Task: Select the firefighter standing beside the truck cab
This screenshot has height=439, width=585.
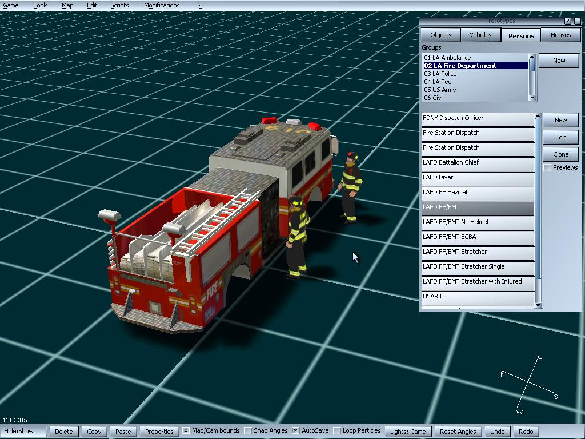Action: pyautogui.click(x=351, y=187)
